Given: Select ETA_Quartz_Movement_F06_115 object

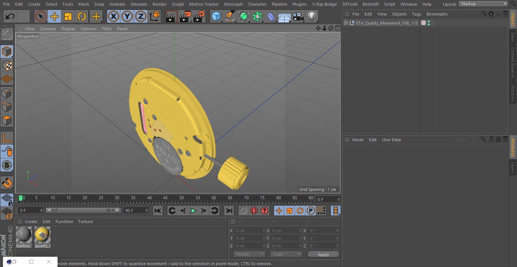Looking at the screenshot, I should (x=387, y=23).
